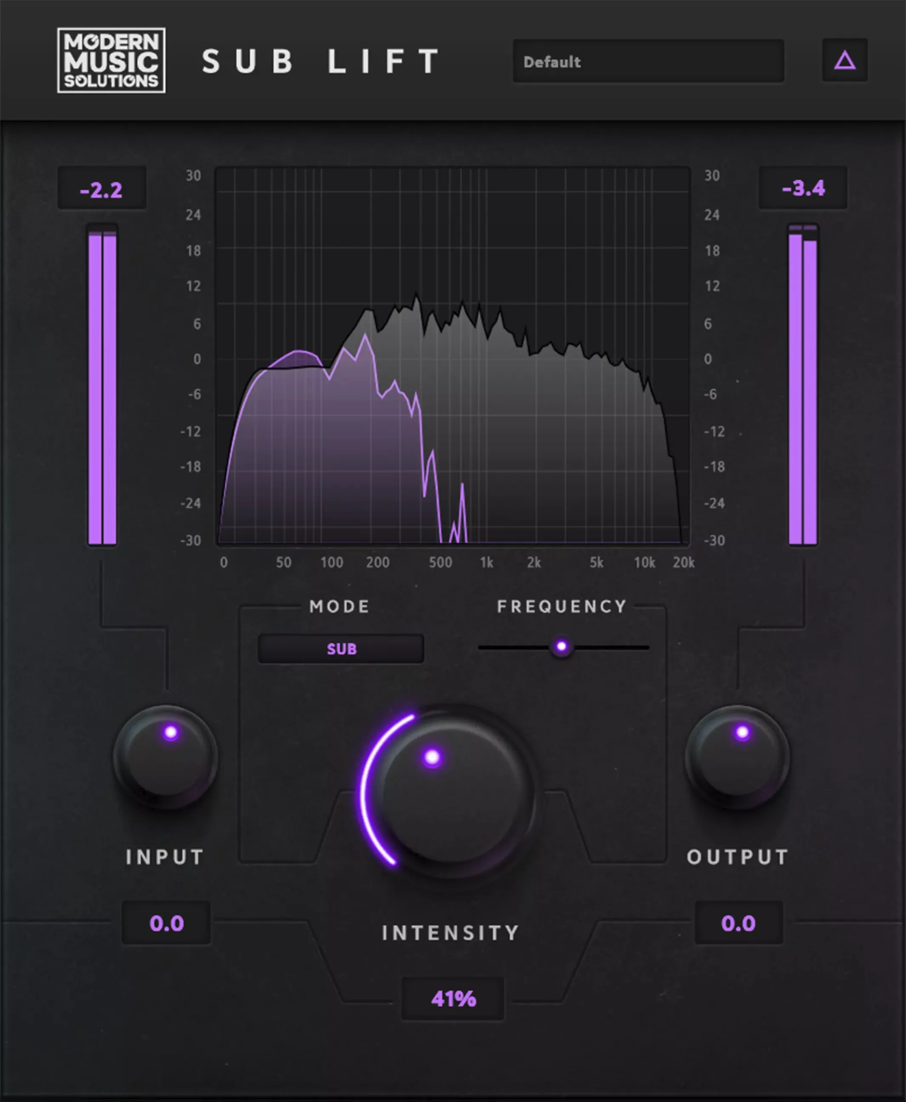906x1102 pixels.
Task: Click the Intensity value field 41%
Action: (453, 999)
